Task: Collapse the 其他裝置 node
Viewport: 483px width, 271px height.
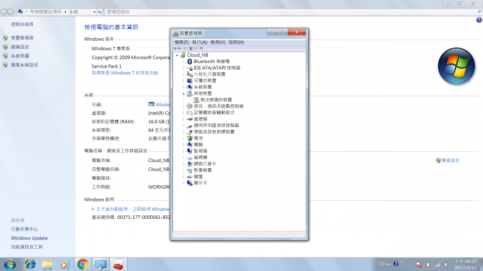Action: pyautogui.click(x=184, y=94)
